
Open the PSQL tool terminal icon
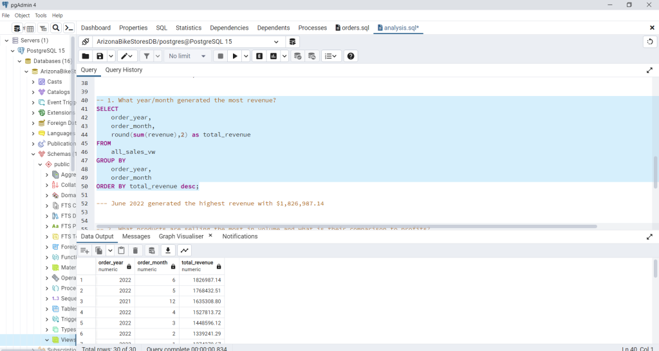point(68,28)
